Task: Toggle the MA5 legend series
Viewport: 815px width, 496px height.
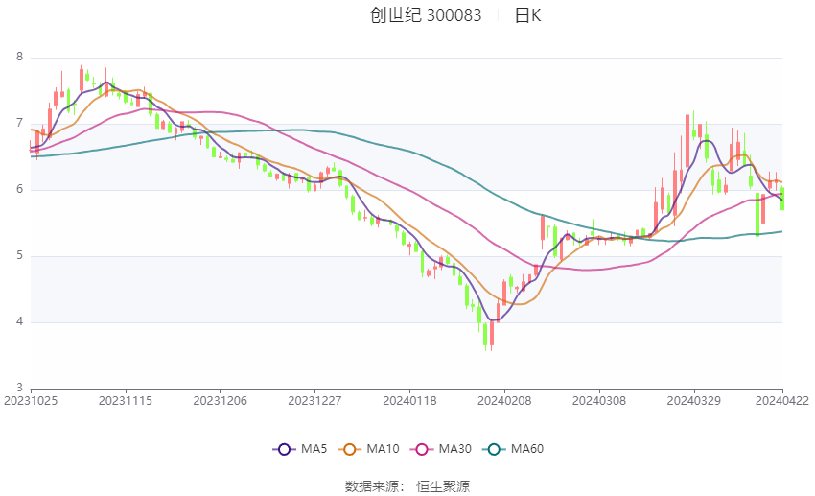Action: (x=300, y=449)
